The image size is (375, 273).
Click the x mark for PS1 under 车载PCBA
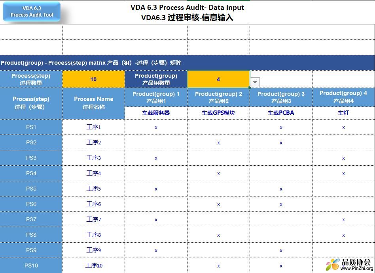281,127
